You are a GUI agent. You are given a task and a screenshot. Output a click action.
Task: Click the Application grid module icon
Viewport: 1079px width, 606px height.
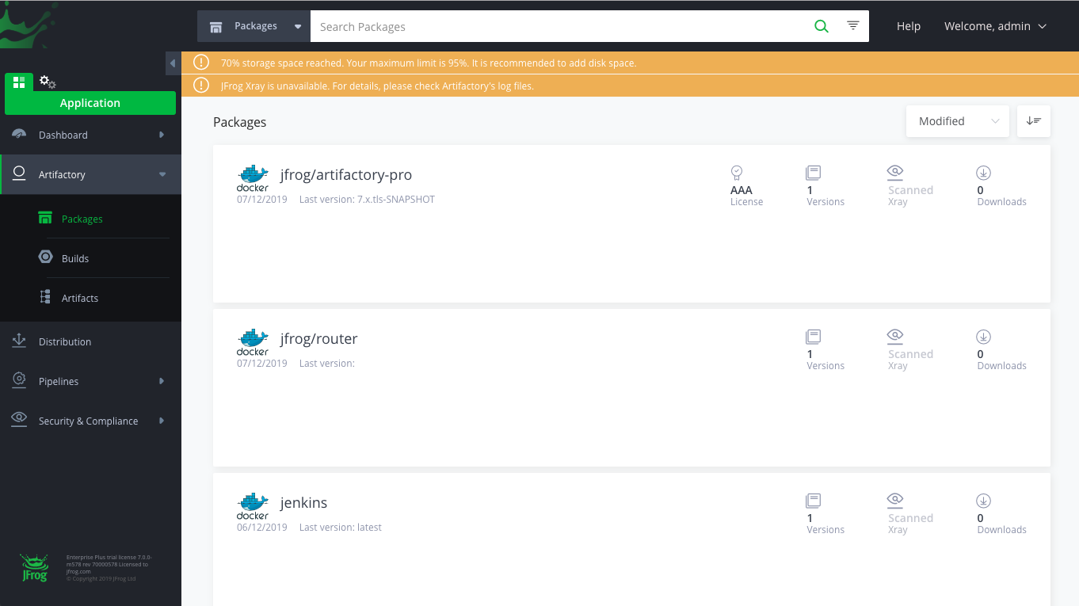19,82
